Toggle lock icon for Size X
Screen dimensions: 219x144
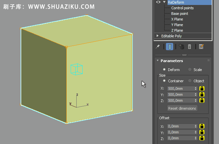[201, 89]
